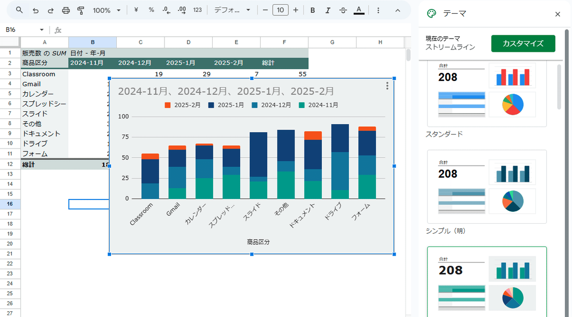Viewport: 572px width, 317px height.
Task: Redo the last action
Action: pyautogui.click(x=51, y=10)
